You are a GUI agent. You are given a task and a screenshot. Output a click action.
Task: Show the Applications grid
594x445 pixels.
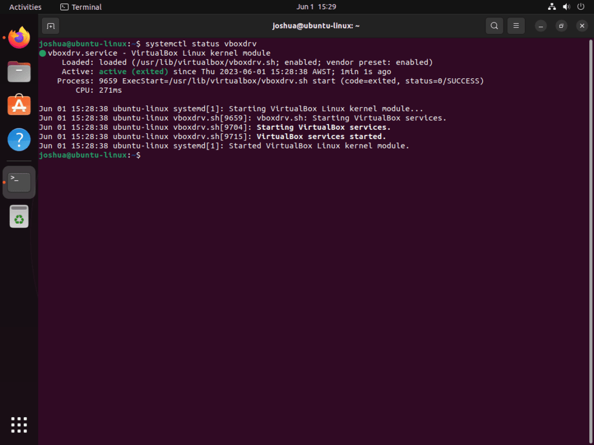(x=19, y=425)
